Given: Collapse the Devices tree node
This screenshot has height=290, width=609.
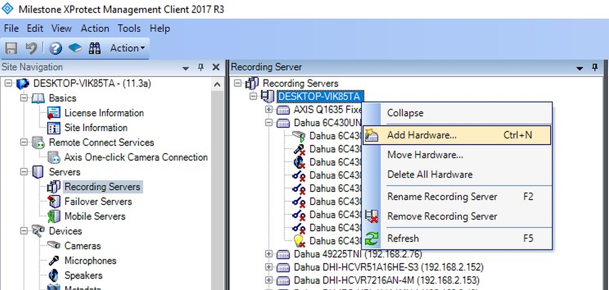Looking at the screenshot, I should click(24, 231).
